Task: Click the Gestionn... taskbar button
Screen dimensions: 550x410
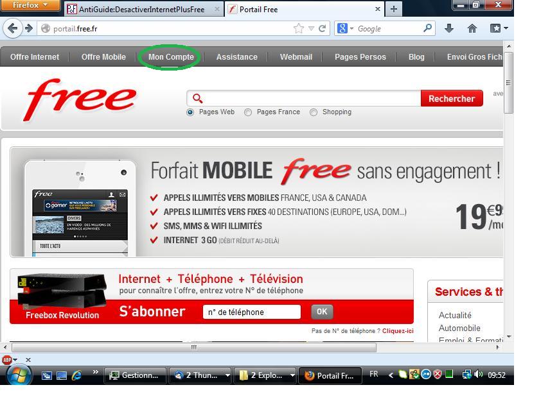Action: (136, 375)
